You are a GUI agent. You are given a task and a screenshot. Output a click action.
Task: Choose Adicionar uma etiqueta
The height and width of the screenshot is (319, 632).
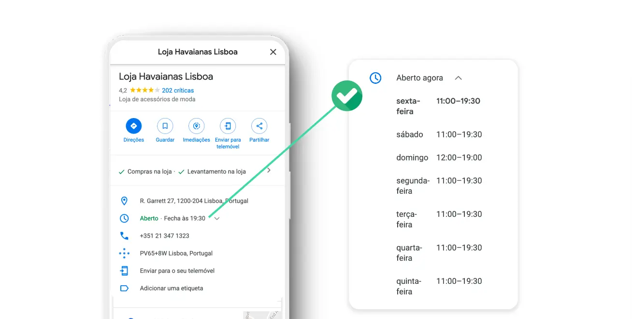(172, 288)
